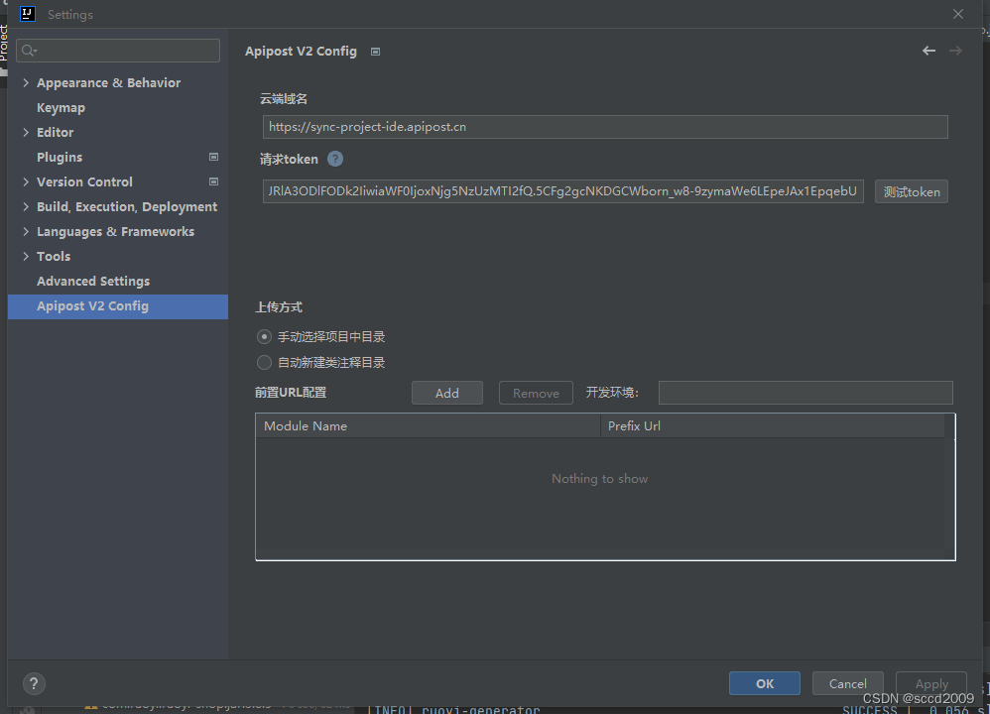The image size is (990, 714).
Task: Click the back arrow in settings header
Action: tap(928, 51)
